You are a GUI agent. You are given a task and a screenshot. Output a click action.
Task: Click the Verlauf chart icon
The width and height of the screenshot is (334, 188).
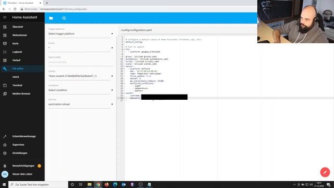[x=5, y=60]
